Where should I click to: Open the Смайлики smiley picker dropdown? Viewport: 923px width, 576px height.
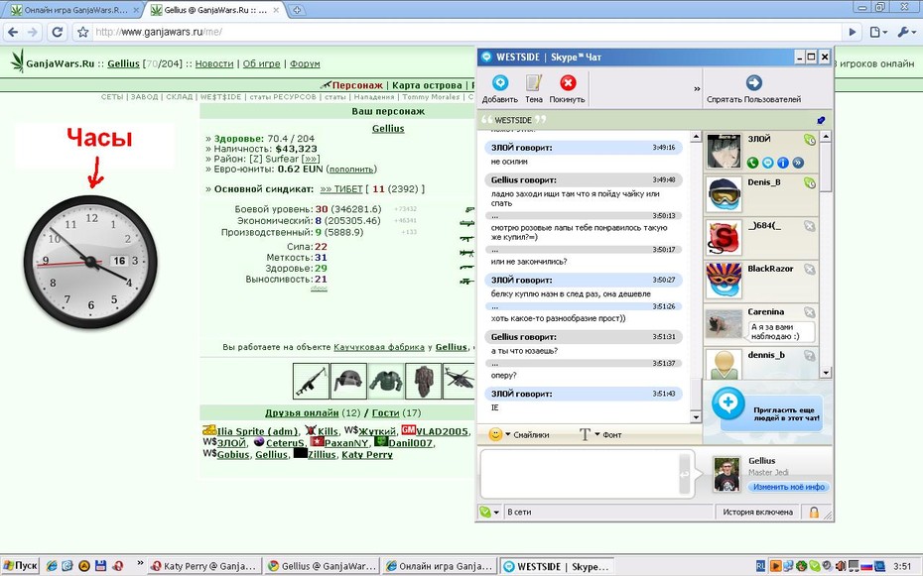[519, 434]
